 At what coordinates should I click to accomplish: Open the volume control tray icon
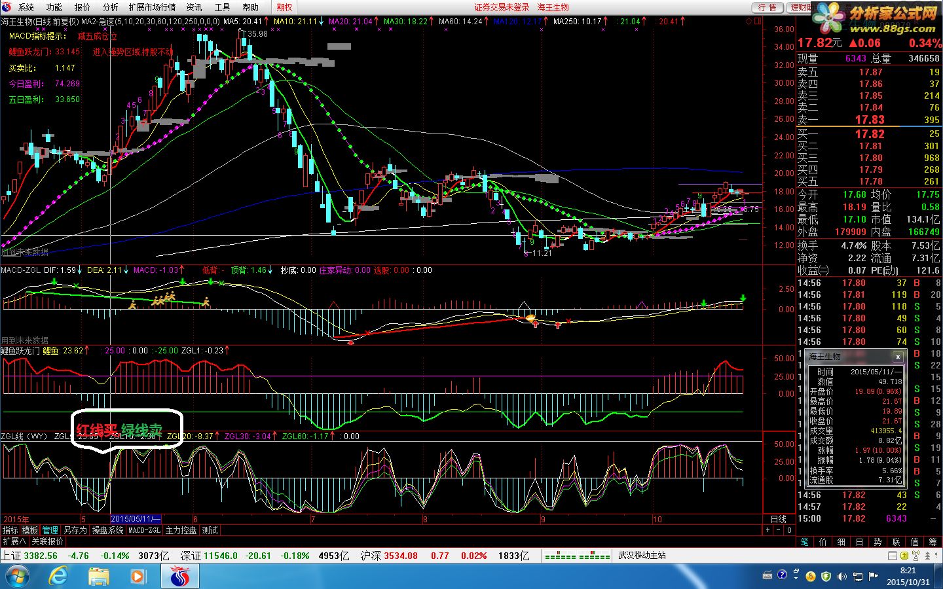[x=841, y=577]
